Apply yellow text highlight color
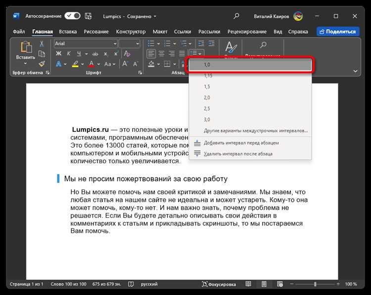 (75, 64)
